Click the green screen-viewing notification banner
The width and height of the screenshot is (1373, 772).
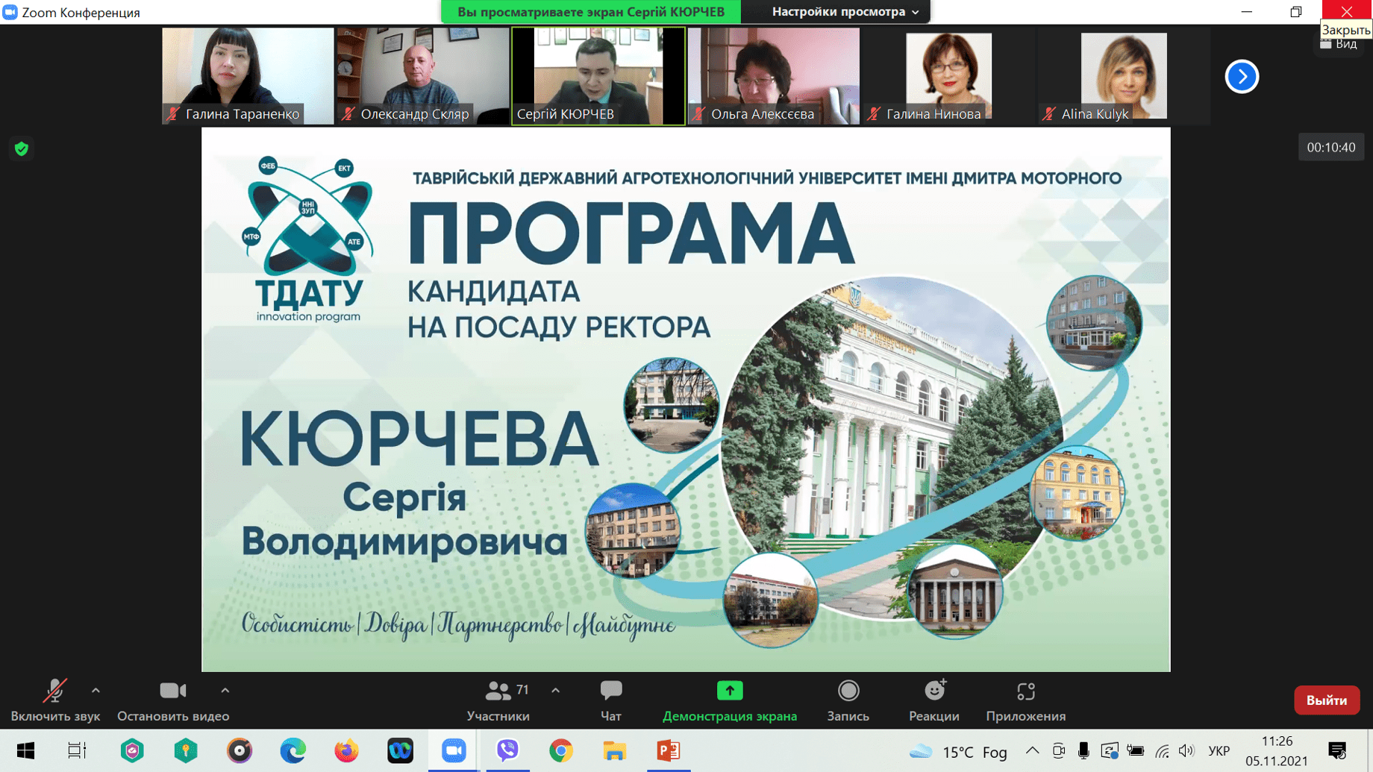click(x=591, y=12)
